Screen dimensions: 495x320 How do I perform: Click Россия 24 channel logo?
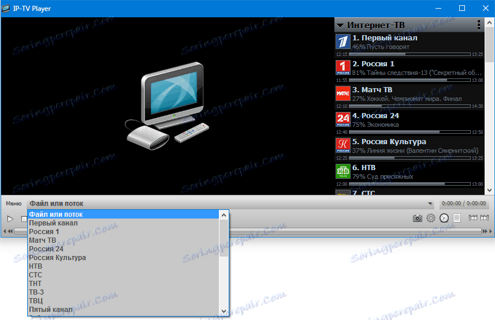point(343,119)
